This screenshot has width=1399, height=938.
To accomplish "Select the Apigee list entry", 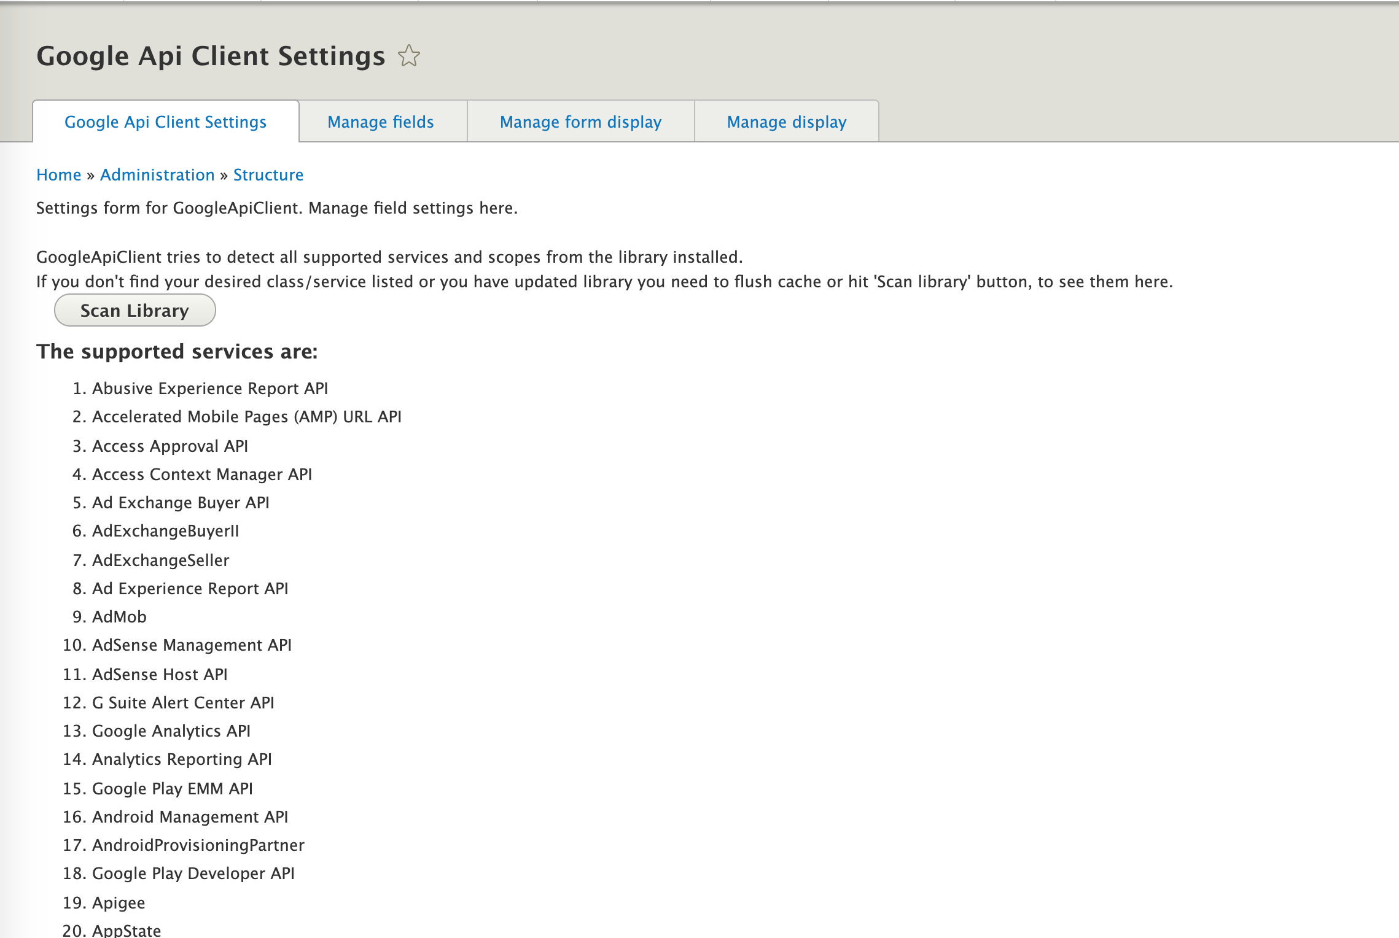I will click(x=119, y=903).
